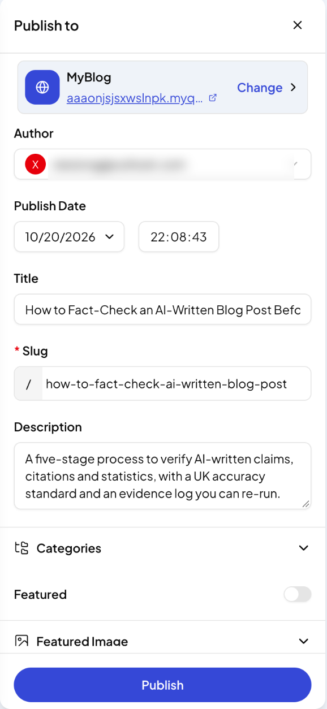Click the Categories tree icon
This screenshot has width=327, height=709.
pyautogui.click(x=21, y=548)
